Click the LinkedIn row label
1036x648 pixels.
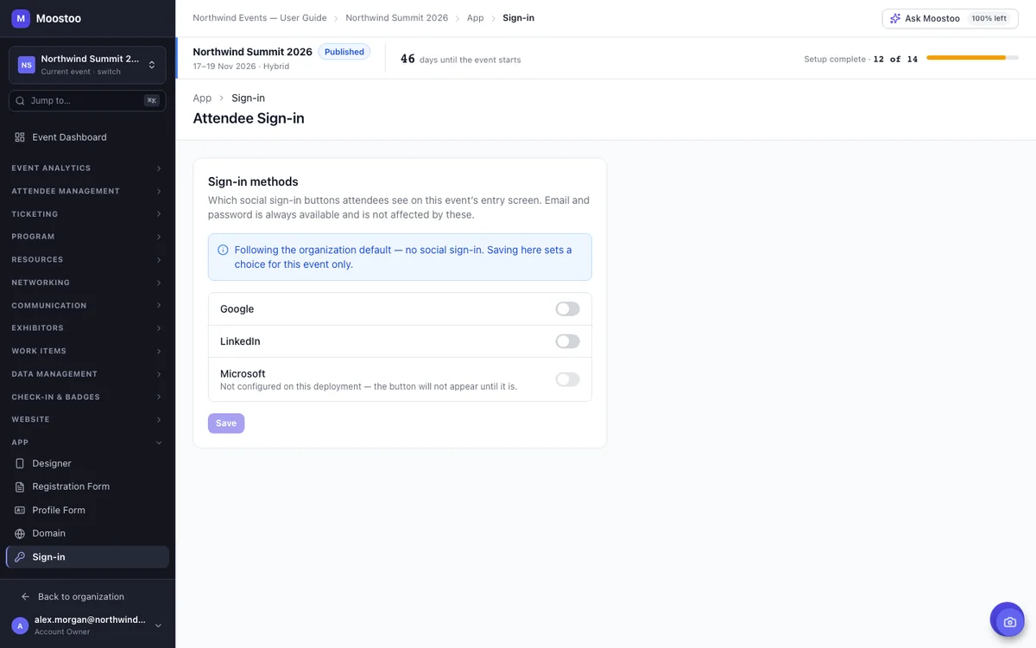tap(240, 341)
